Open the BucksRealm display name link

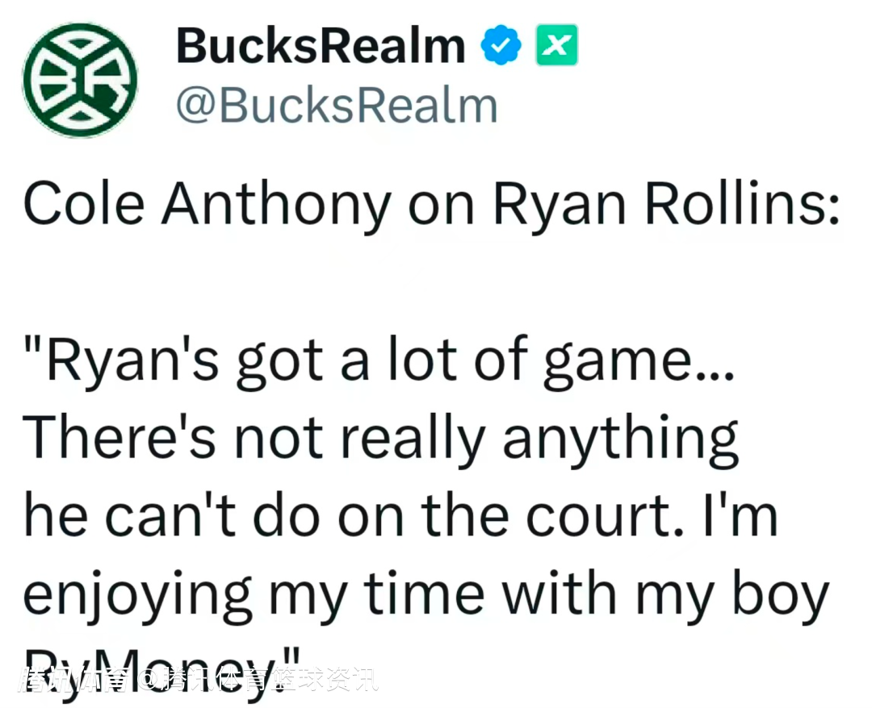pyautogui.click(x=321, y=47)
